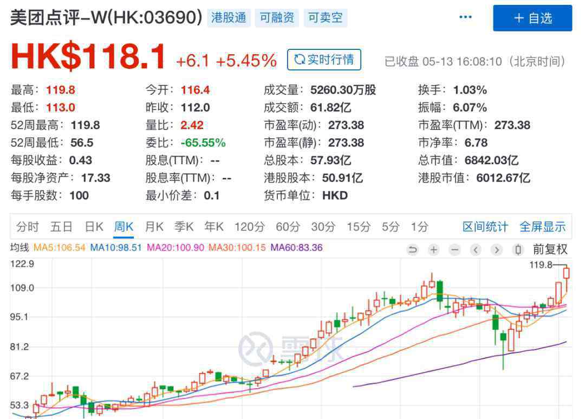Select the 60分 interval tab
Image resolution: width=585 pixels, height=419 pixels.
(x=288, y=227)
